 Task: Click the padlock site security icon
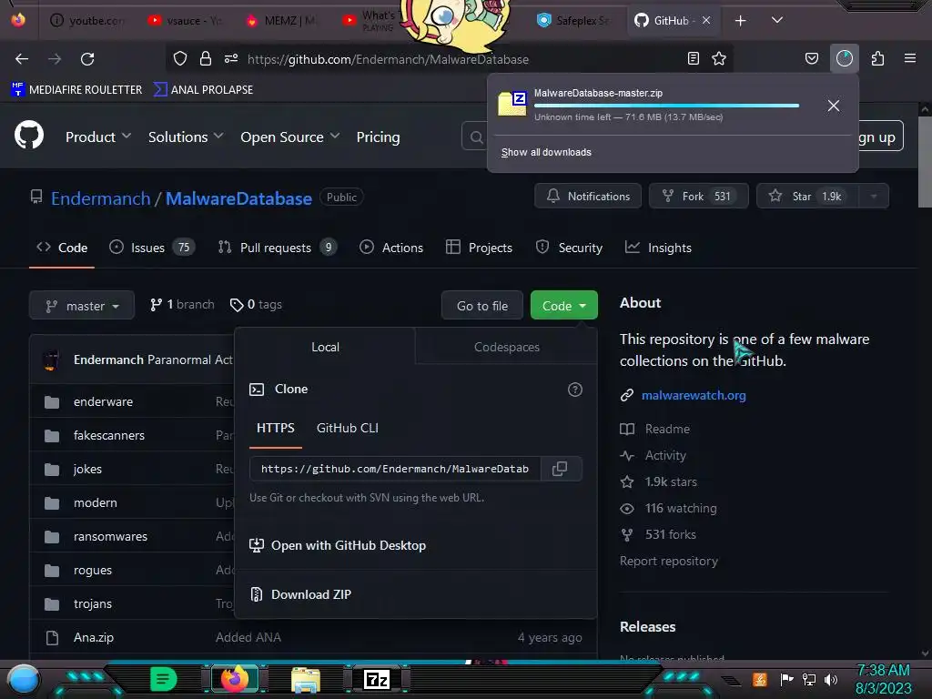coord(206,59)
